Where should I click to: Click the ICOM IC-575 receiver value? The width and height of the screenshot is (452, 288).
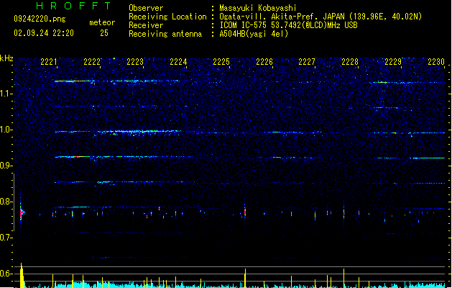pyautogui.click(x=289, y=25)
